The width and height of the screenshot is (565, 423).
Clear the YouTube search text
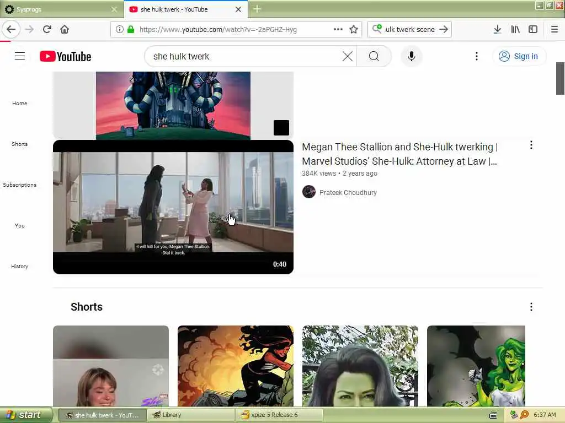click(348, 56)
